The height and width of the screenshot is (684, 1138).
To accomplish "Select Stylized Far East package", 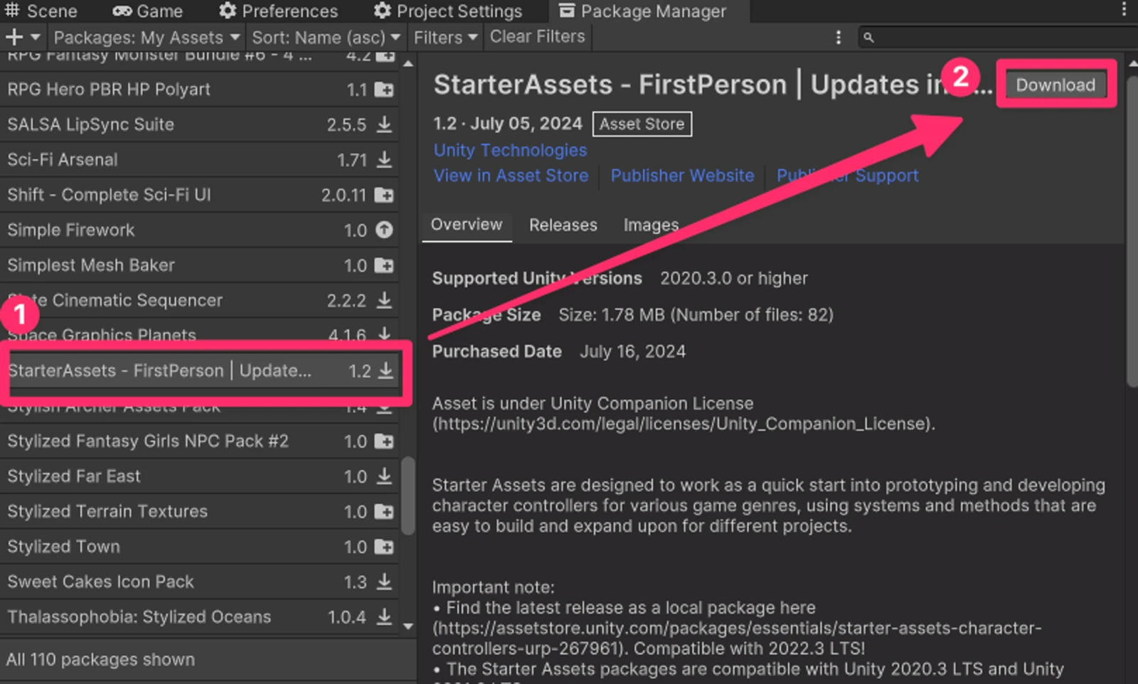I will click(199, 476).
